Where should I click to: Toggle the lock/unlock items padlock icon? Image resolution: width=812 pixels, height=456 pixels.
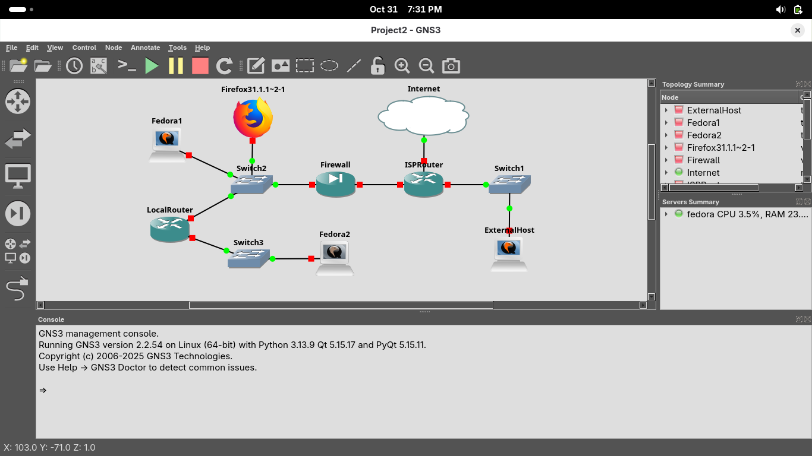pos(377,66)
